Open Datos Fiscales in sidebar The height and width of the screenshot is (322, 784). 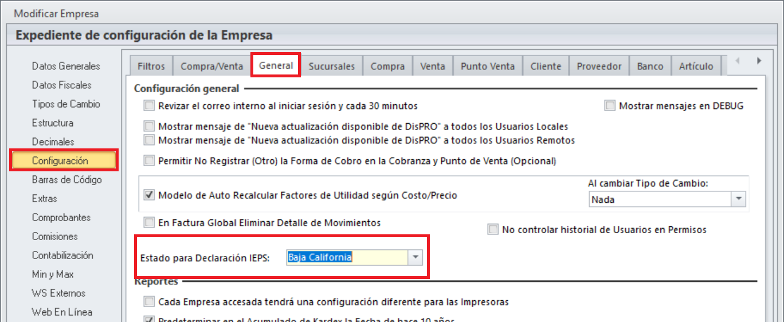coord(61,85)
